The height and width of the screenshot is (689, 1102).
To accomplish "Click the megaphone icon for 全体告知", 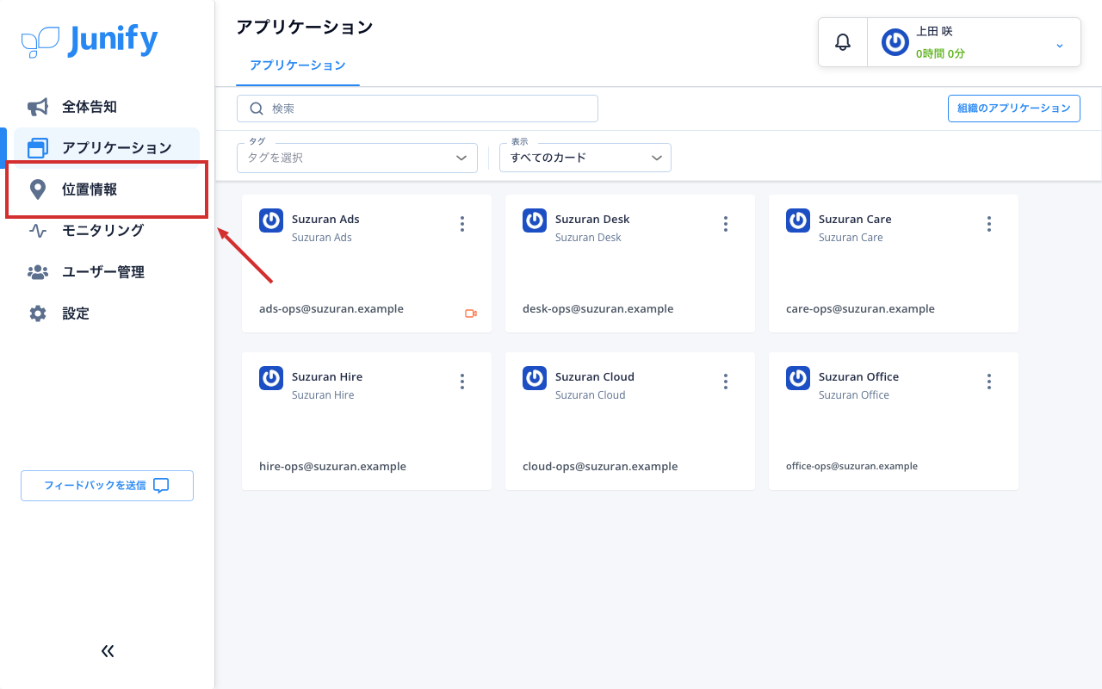I will 38,107.
